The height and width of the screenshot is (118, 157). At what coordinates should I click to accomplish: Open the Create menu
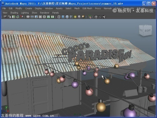click(x=29, y=8)
